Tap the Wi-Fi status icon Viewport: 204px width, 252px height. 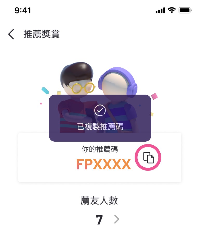click(172, 10)
